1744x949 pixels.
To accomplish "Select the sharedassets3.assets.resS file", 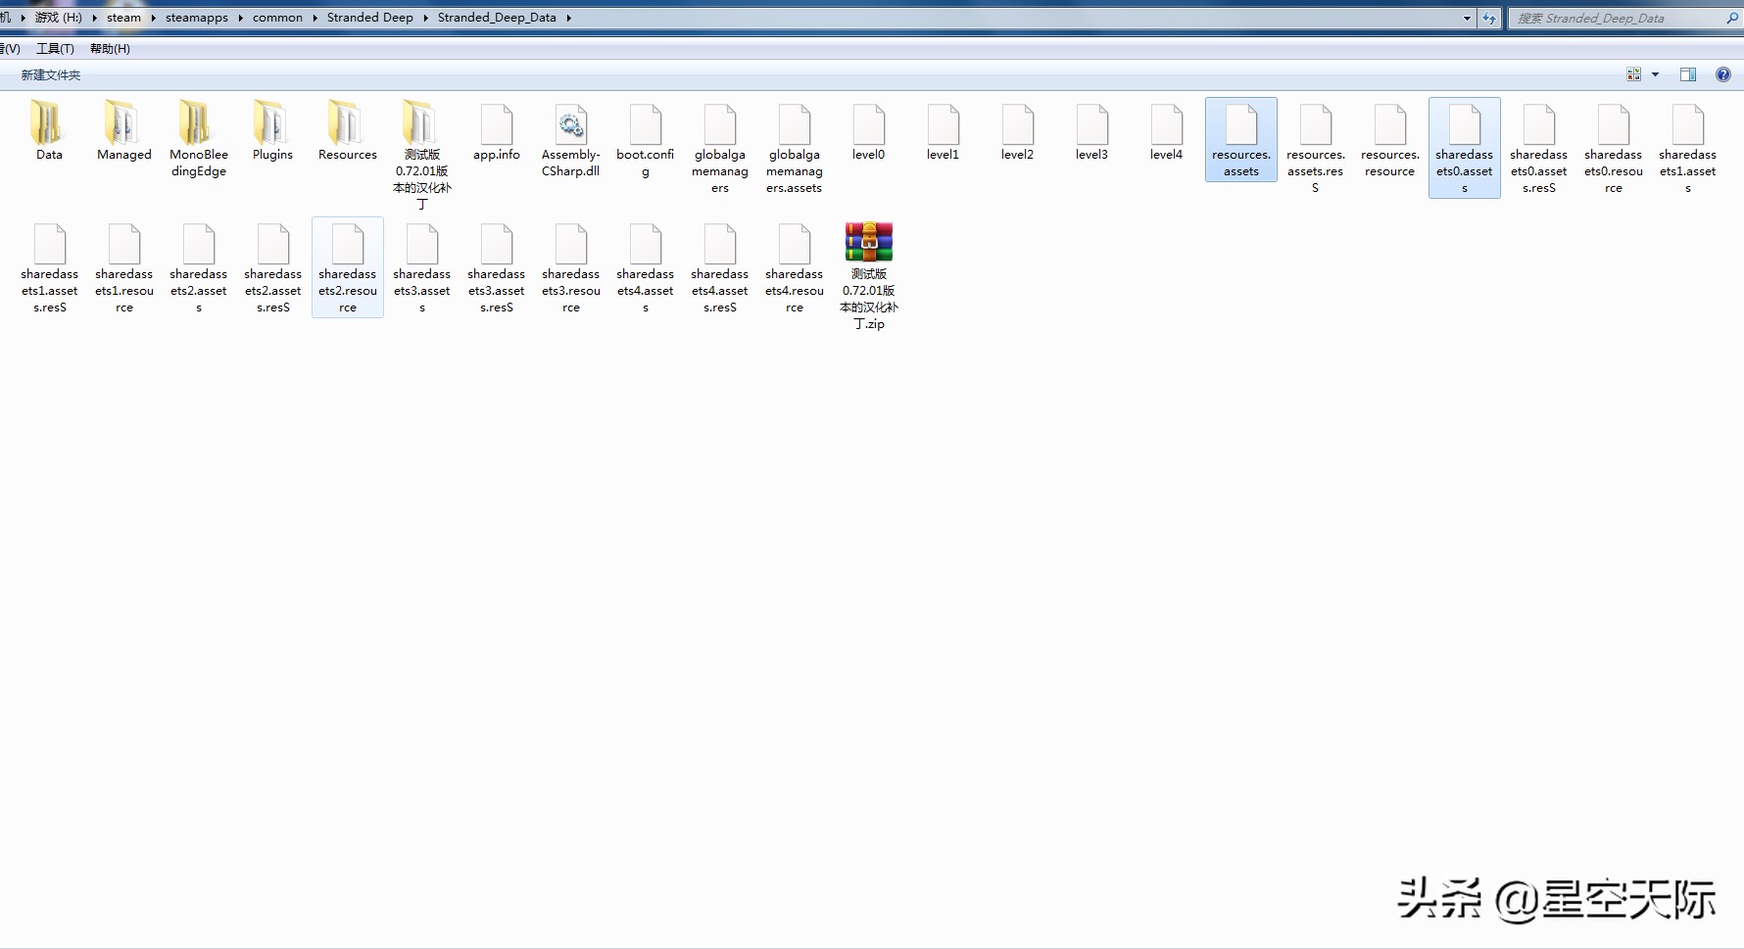I will 497,267.
